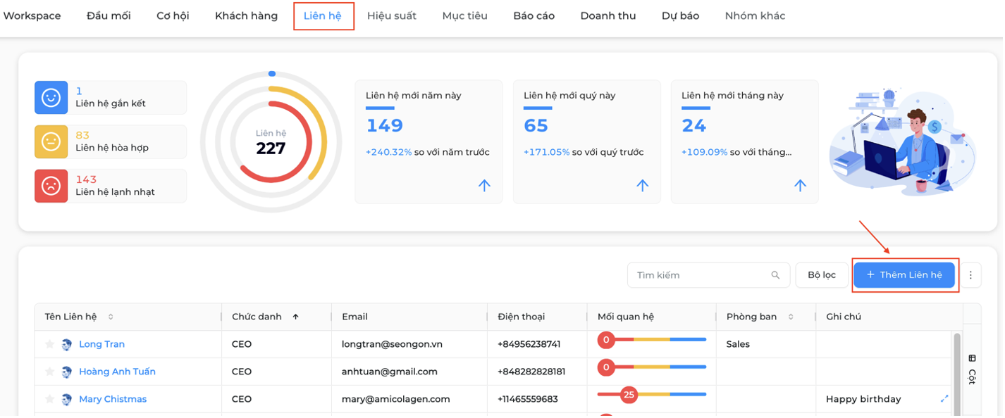Click the expand icon beside Happy birthday note
The height and width of the screenshot is (418, 1005).
944,399
